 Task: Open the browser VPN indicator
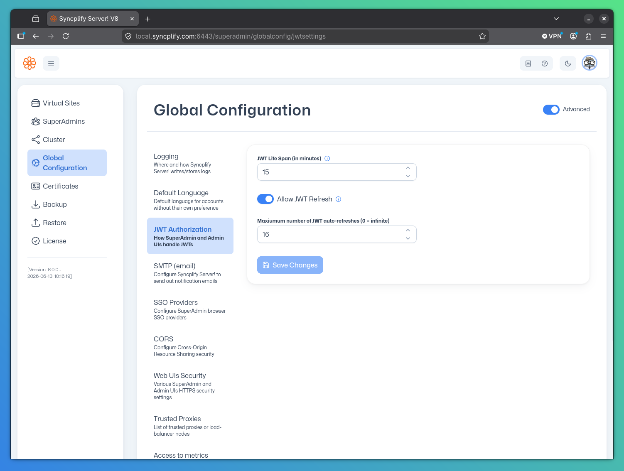pos(552,36)
